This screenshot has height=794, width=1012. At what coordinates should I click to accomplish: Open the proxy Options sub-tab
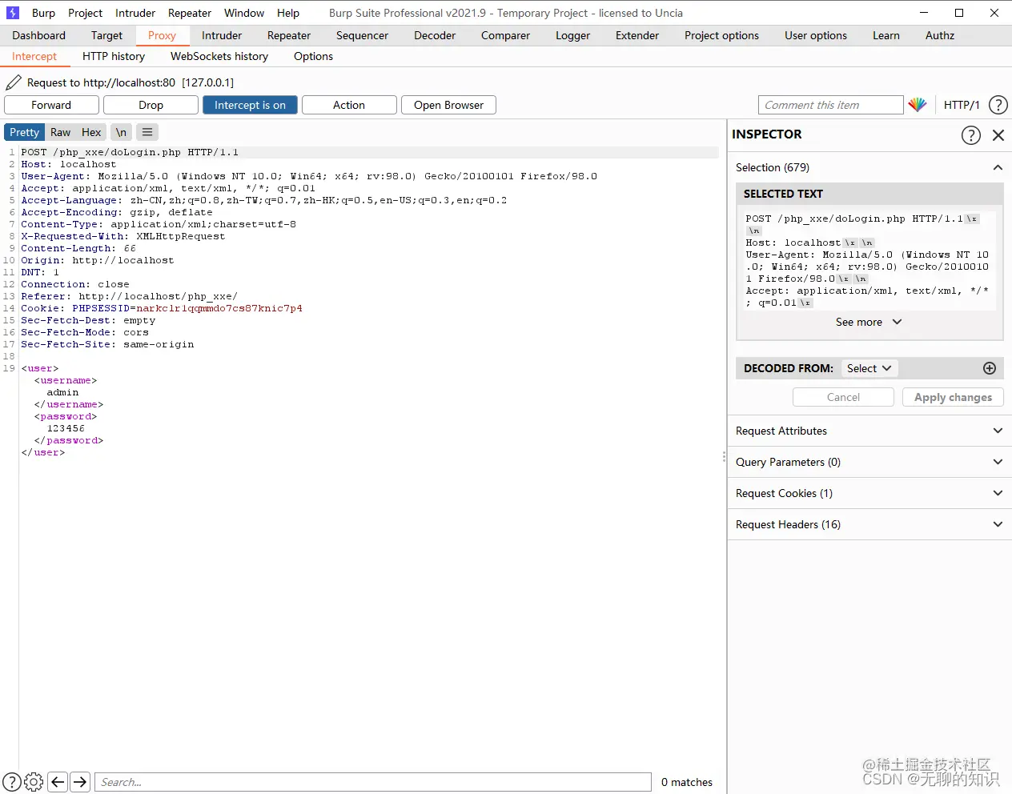click(313, 56)
